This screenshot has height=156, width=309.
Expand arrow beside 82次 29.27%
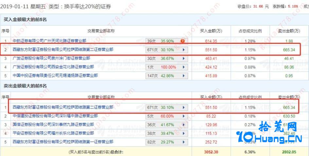pos(184,142)
